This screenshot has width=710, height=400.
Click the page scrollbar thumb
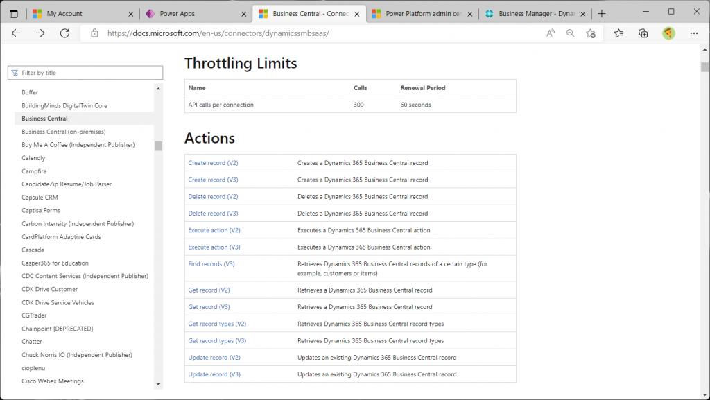click(704, 67)
